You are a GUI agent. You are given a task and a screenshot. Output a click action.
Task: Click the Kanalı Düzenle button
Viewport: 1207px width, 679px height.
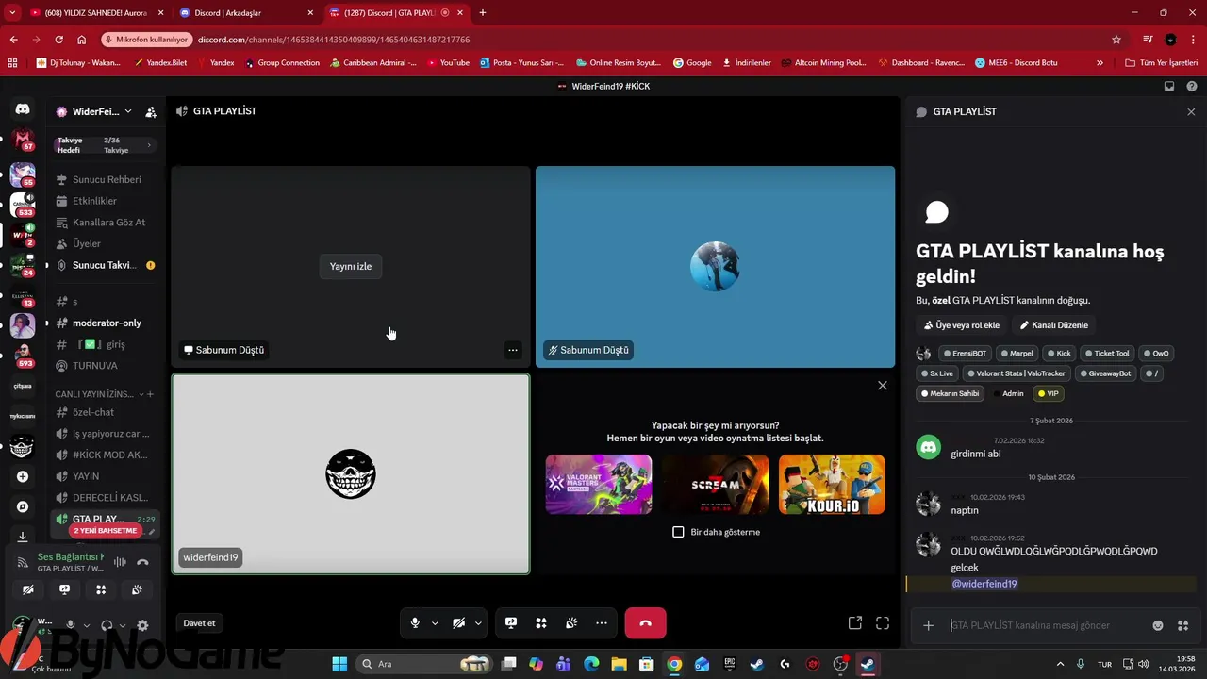click(x=1054, y=325)
